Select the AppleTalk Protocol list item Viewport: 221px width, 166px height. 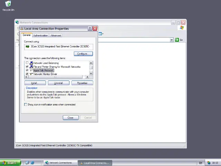[44, 70]
